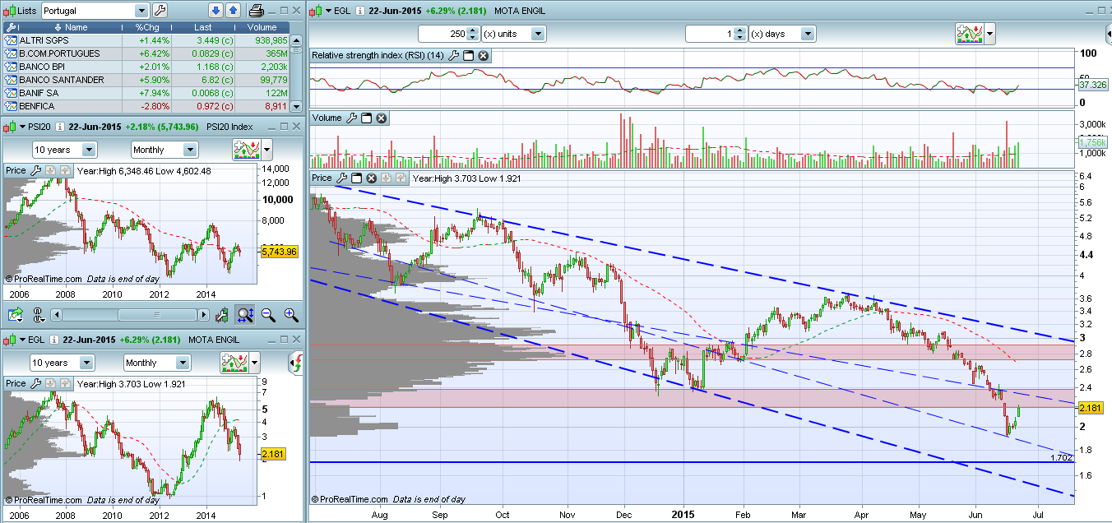1112x523 pixels.
Task: Open (x) units dropdown
Action: click(537, 34)
